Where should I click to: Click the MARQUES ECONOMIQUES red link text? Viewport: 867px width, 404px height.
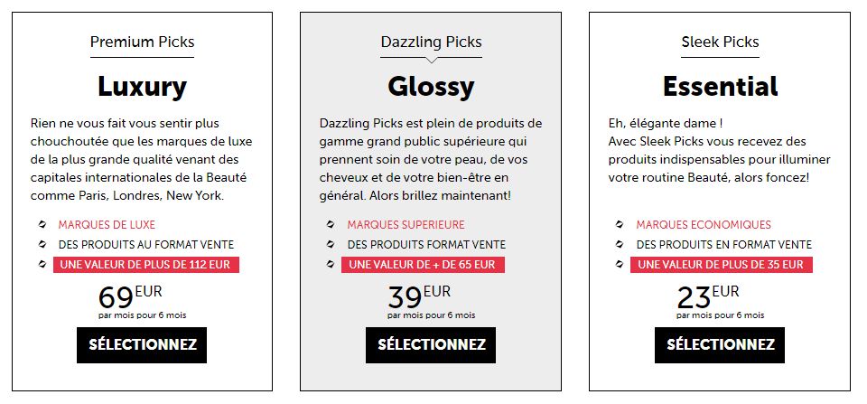pos(704,225)
